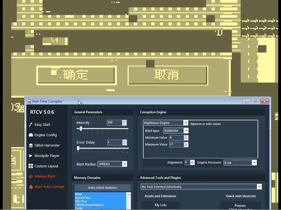This screenshot has height=210, width=281.
Task: Increase Minimum Value with the up arrow
Action: [186, 137]
